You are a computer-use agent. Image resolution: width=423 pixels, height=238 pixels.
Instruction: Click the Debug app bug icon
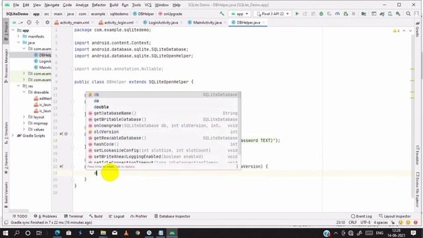click(x=321, y=13)
